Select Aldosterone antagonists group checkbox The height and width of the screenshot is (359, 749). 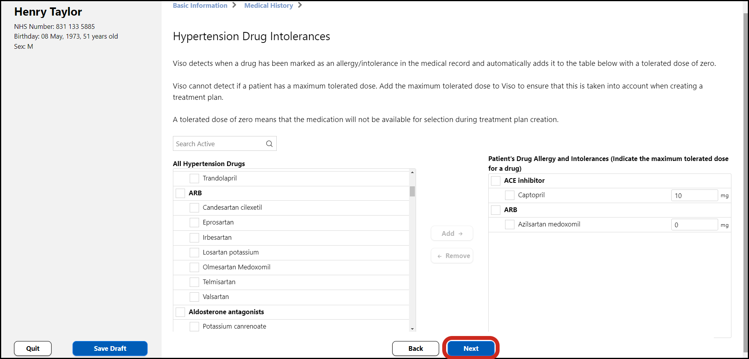(180, 312)
